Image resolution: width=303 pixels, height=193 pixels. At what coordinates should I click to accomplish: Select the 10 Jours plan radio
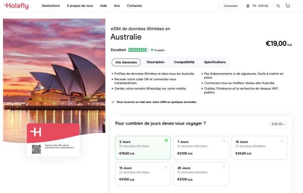click(x=282, y=141)
